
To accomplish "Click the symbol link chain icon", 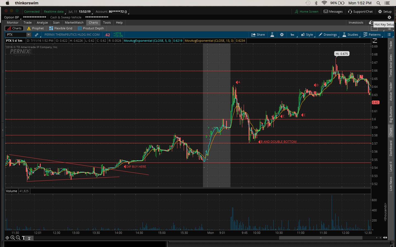I will [37, 35].
